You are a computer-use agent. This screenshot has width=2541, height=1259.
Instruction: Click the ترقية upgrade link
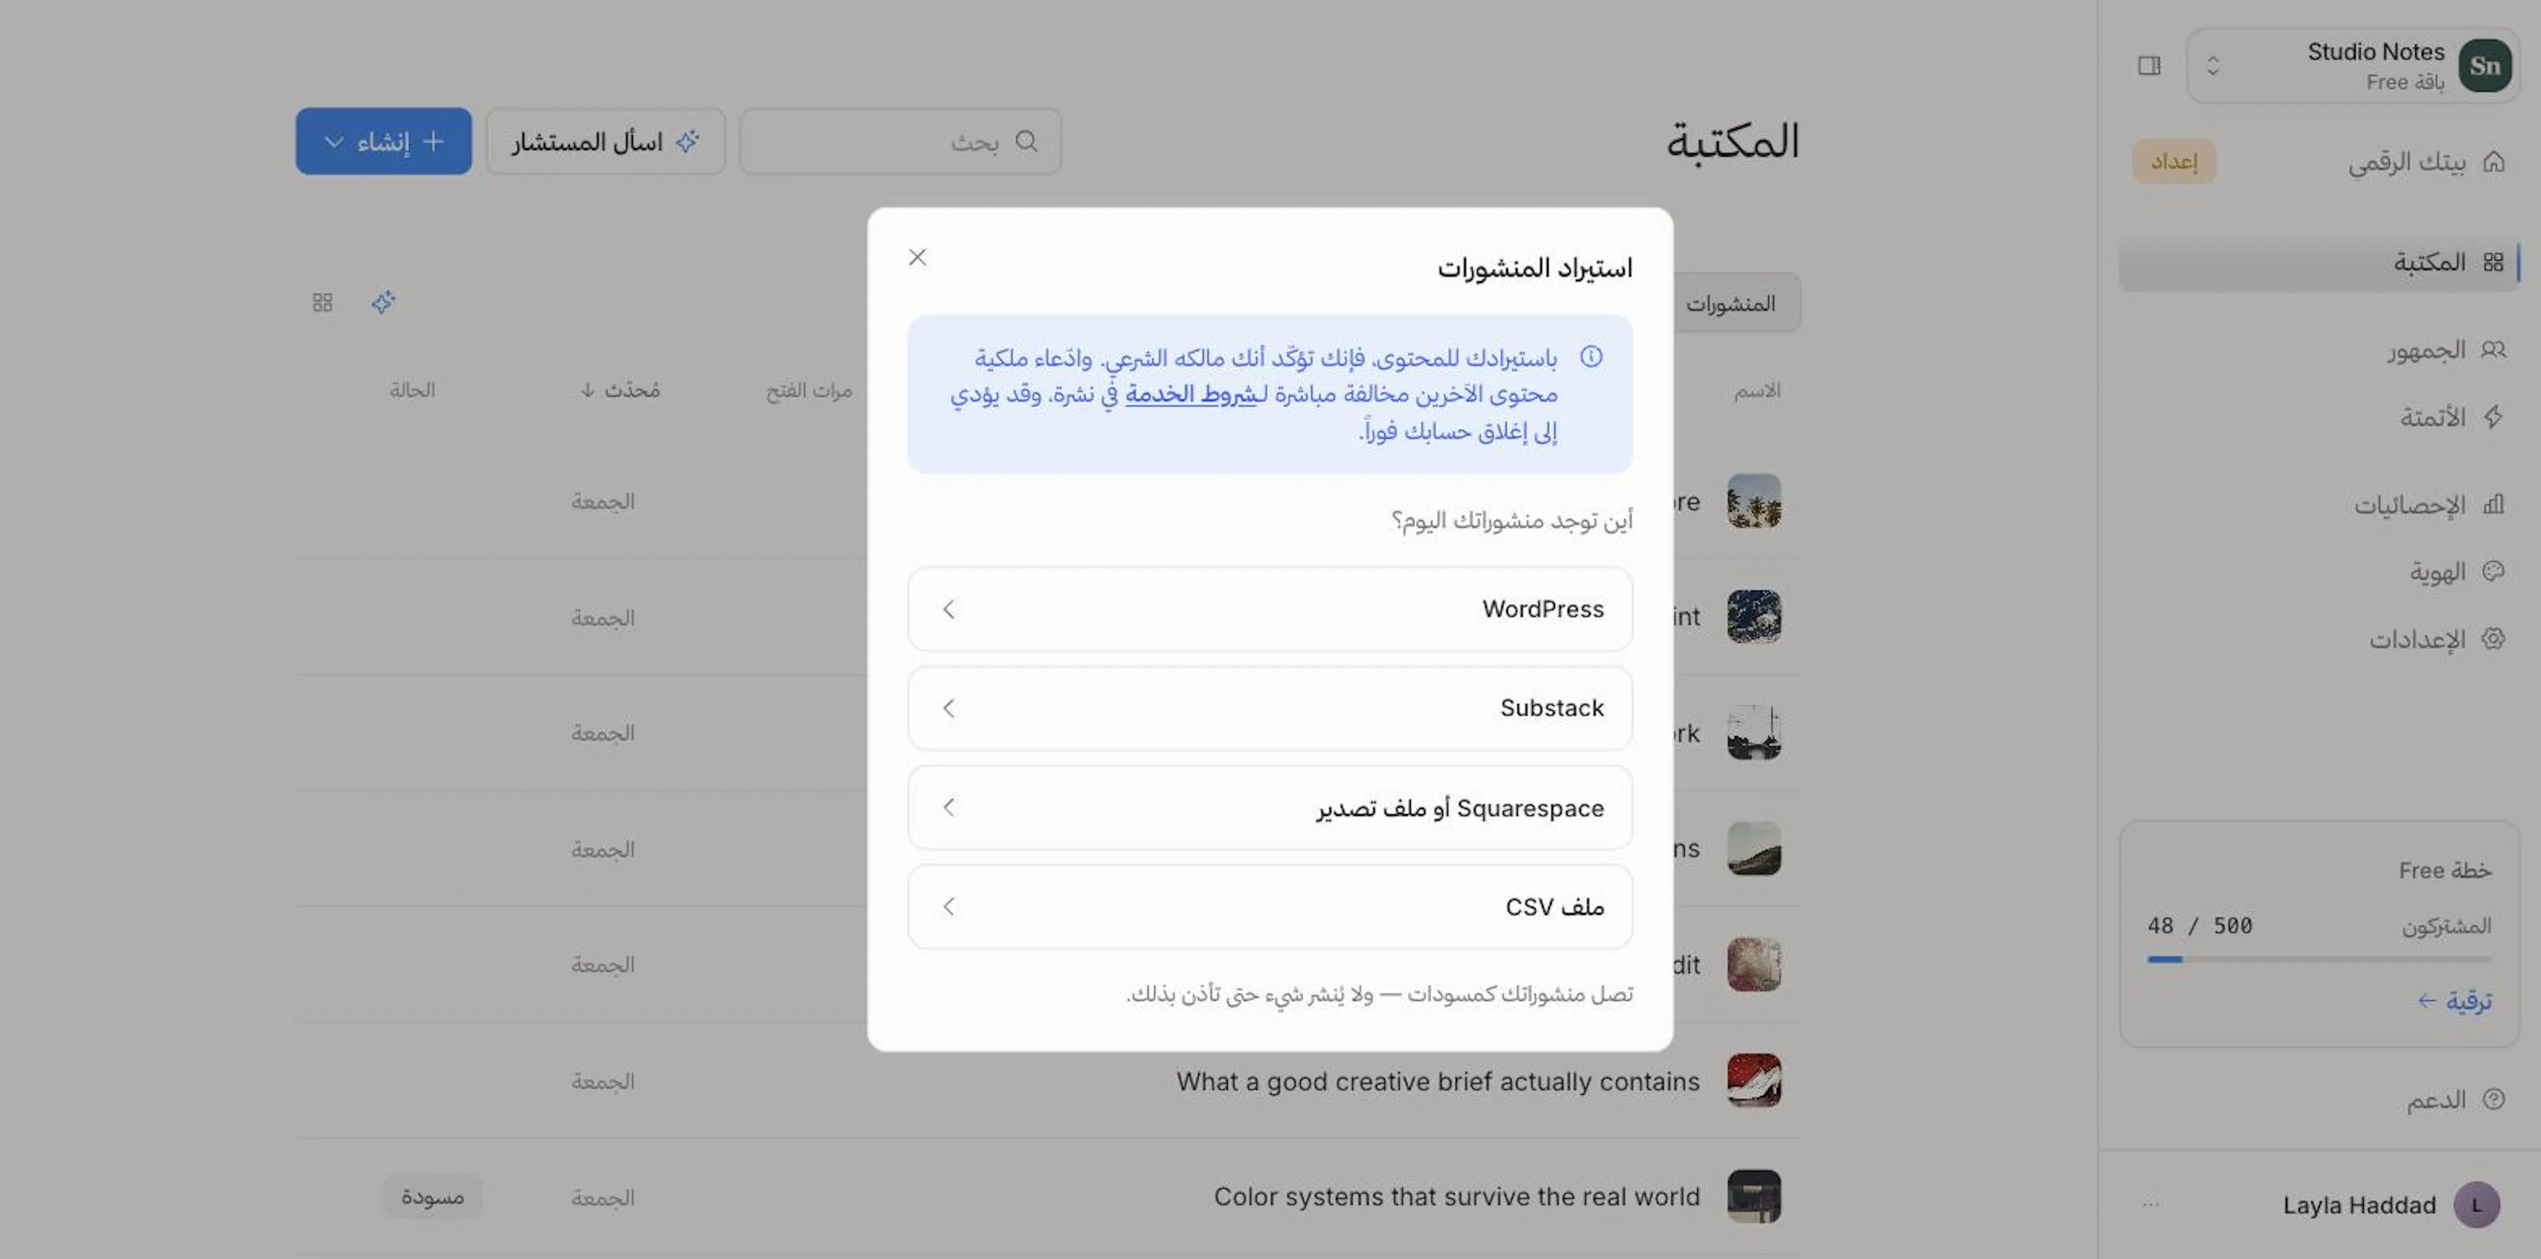tap(2454, 1001)
